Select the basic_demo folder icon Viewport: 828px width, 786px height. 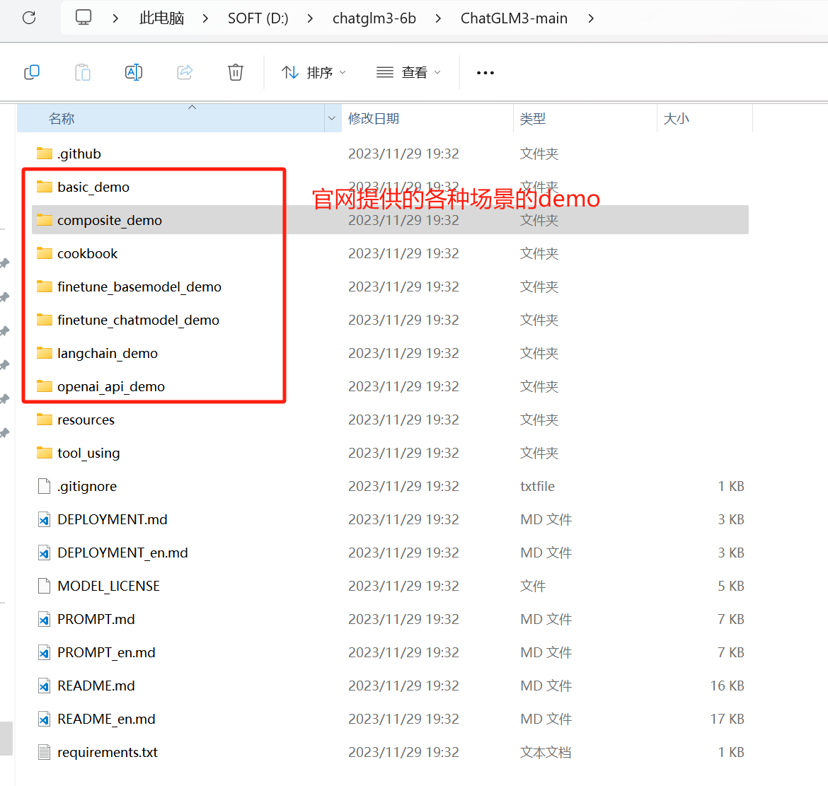[x=45, y=187]
